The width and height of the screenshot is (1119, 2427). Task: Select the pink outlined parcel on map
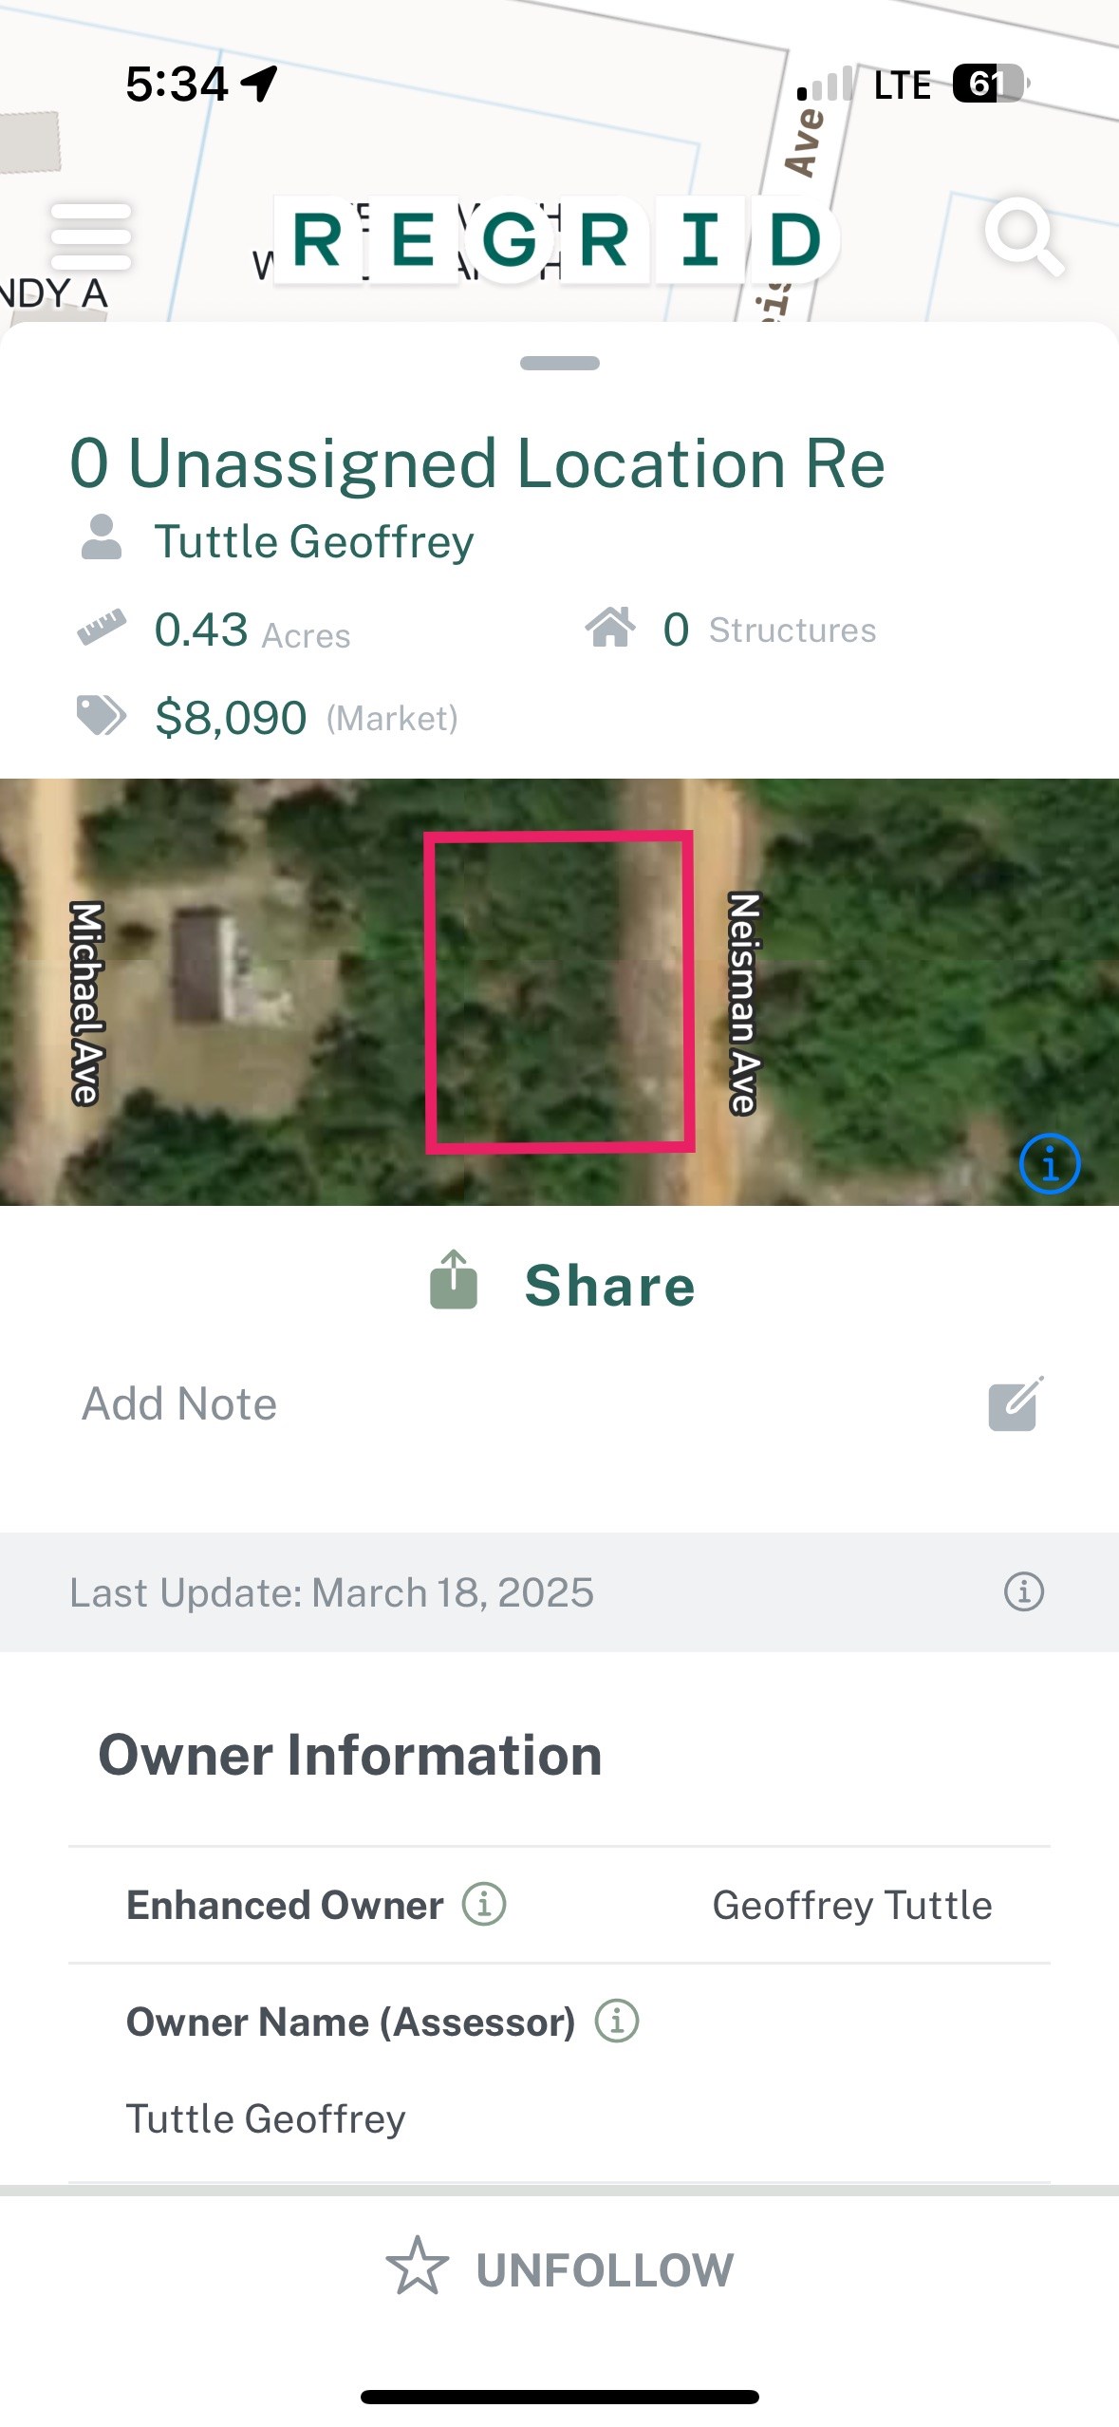click(x=559, y=991)
